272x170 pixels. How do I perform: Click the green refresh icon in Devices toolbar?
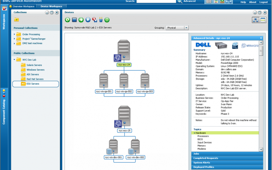(x=67, y=20)
